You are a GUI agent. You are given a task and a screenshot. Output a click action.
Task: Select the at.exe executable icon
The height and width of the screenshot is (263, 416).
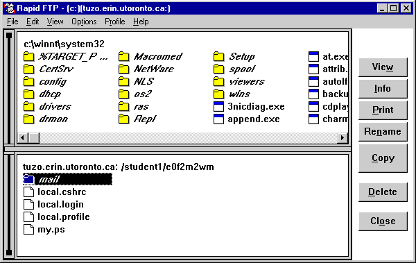click(313, 57)
